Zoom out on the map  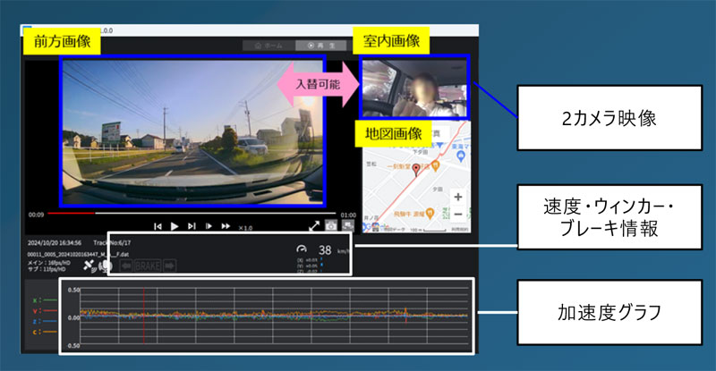pyautogui.click(x=458, y=214)
